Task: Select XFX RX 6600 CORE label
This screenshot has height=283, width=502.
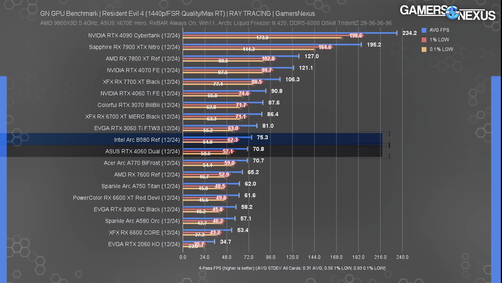Action: click(144, 232)
